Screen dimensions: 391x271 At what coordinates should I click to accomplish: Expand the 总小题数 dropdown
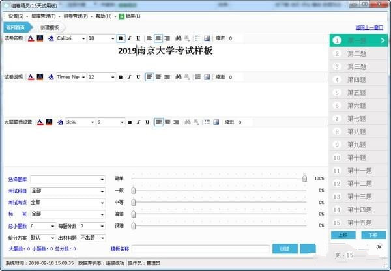click(53, 226)
